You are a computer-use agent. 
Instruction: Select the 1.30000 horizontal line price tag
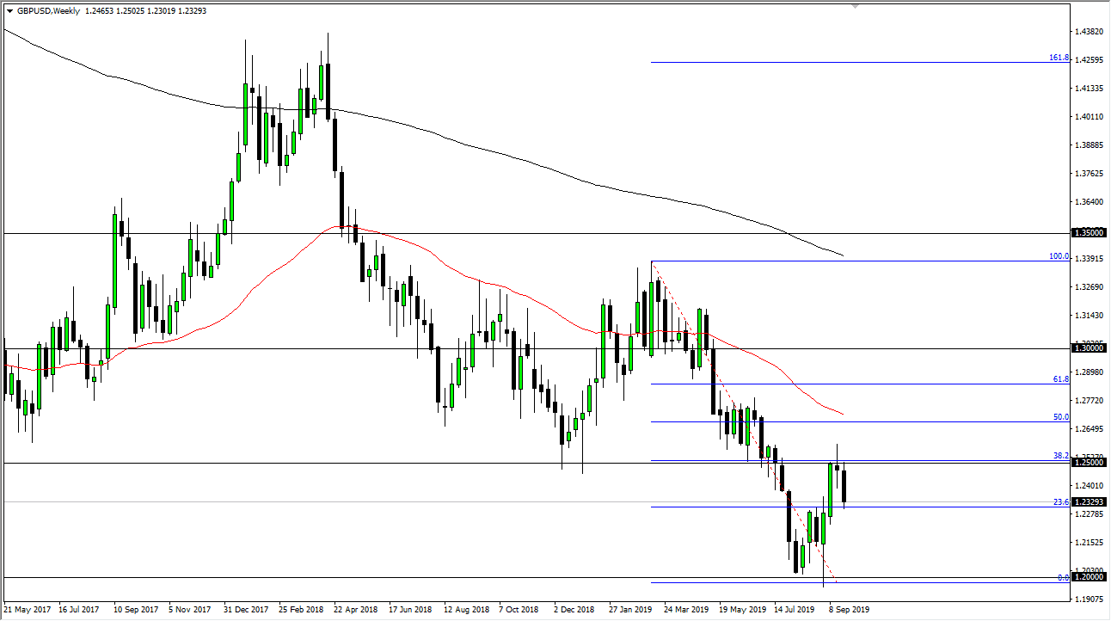[x=1090, y=347]
